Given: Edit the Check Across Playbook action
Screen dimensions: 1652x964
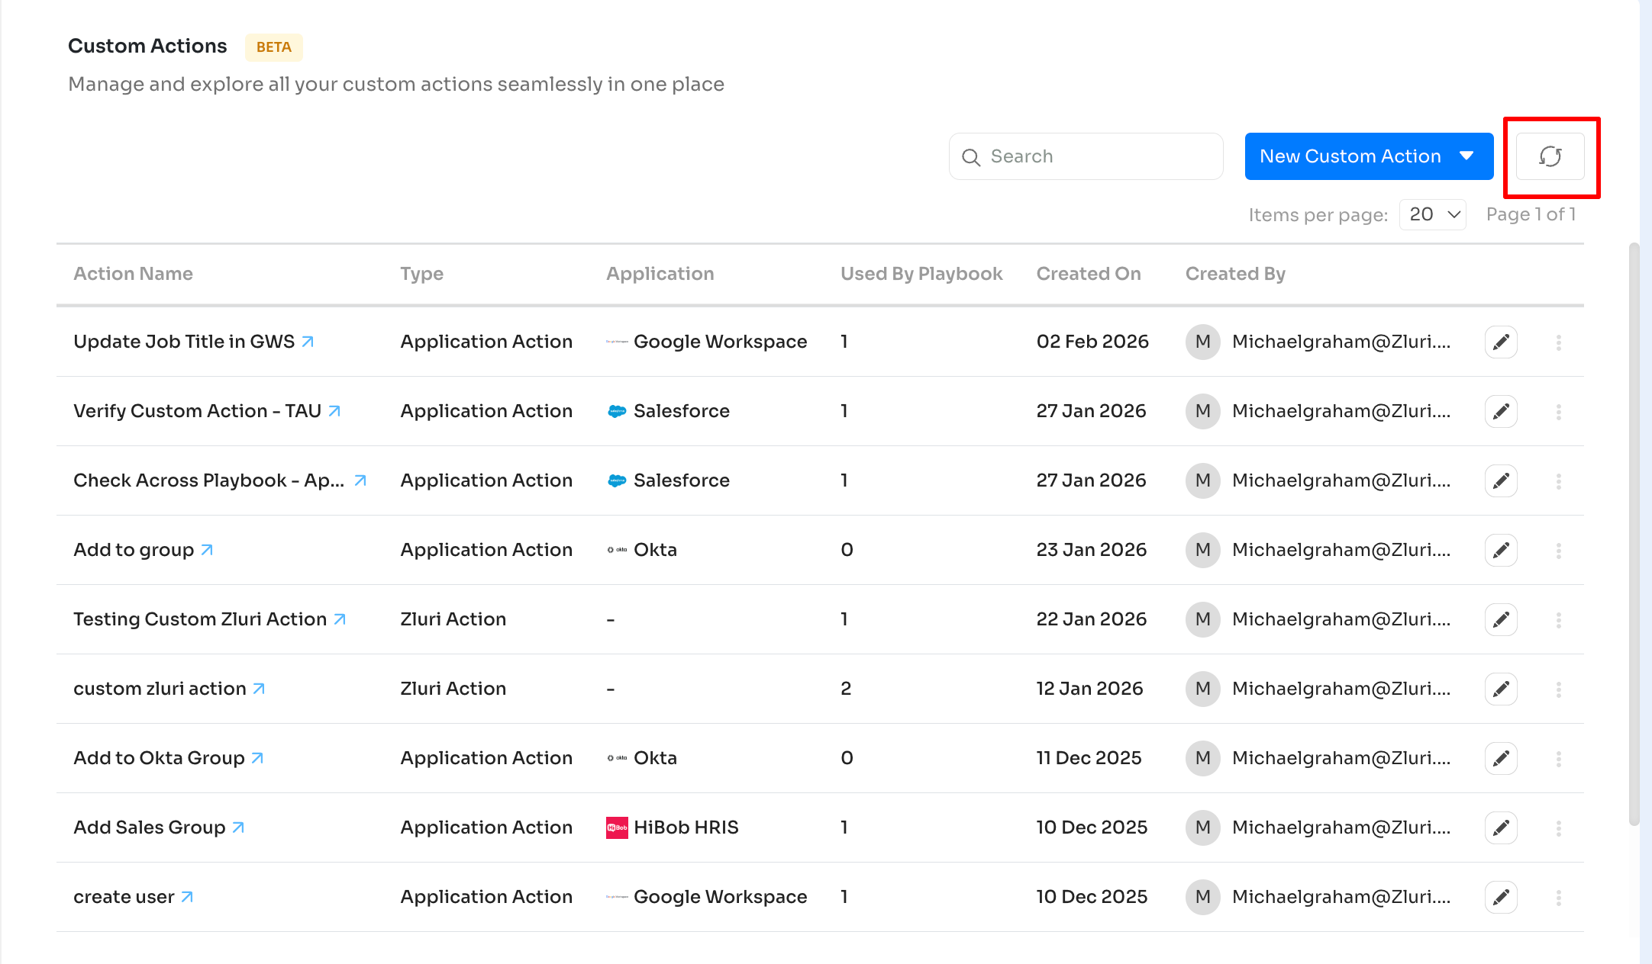Looking at the screenshot, I should (1500, 480).
